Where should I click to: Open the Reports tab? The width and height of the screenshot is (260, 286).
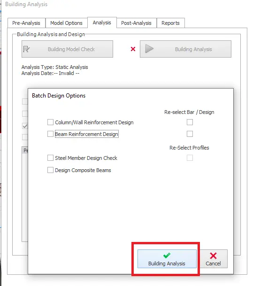(x=170, y=23)
